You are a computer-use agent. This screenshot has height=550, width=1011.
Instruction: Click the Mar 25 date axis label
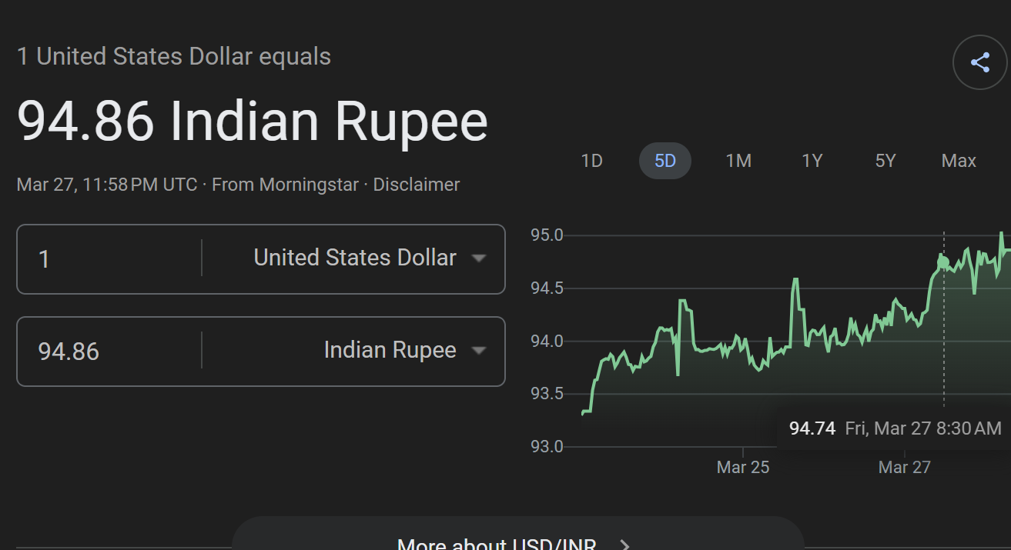point(742,467)
